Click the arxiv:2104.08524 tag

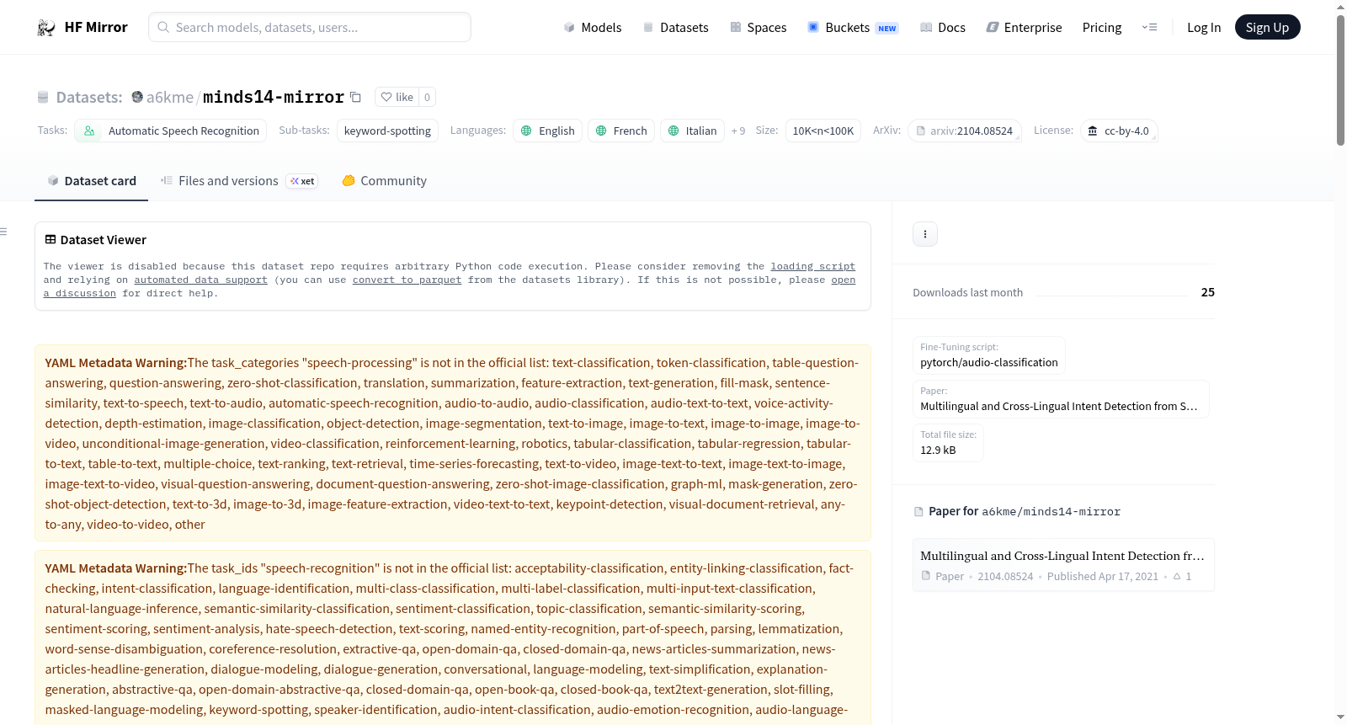965,131
